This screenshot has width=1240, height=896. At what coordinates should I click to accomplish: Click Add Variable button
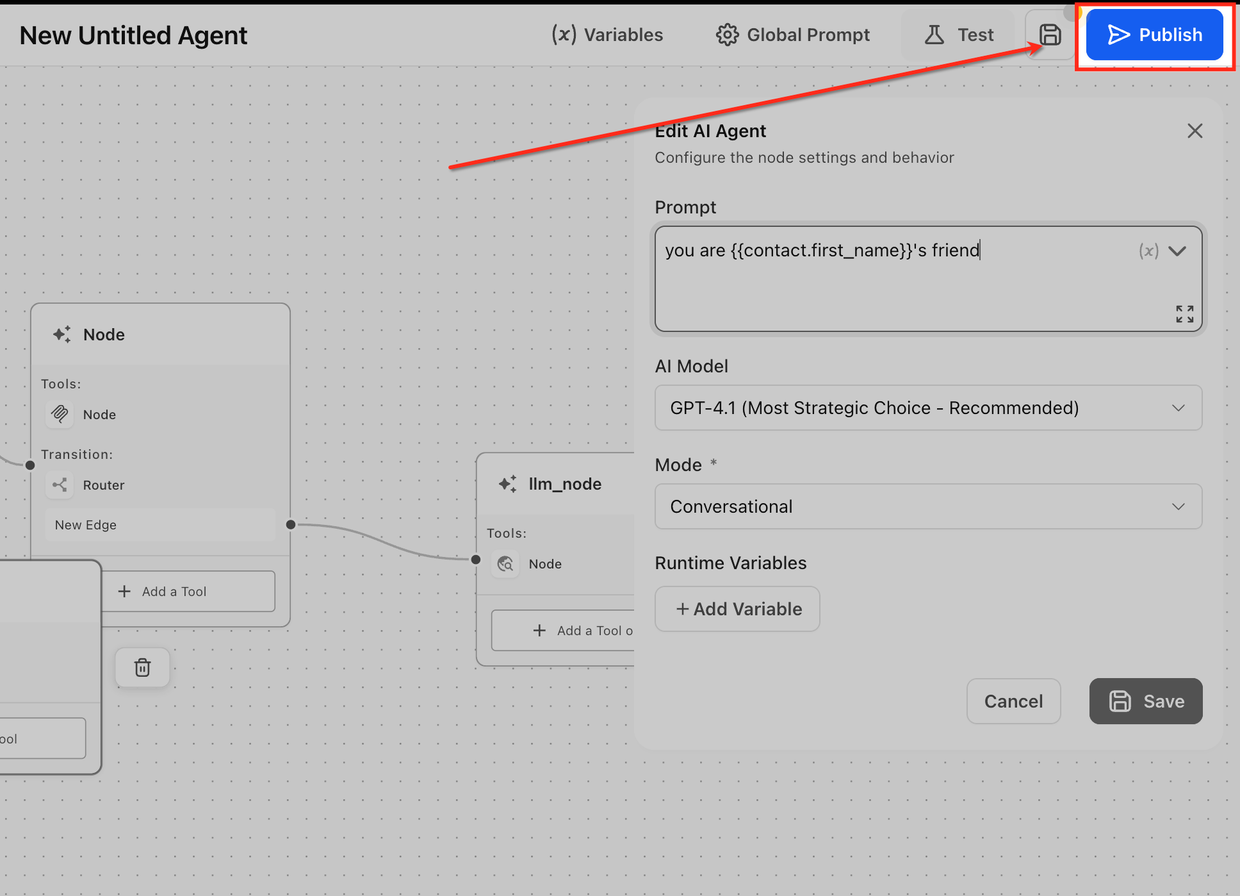point(737,609)
